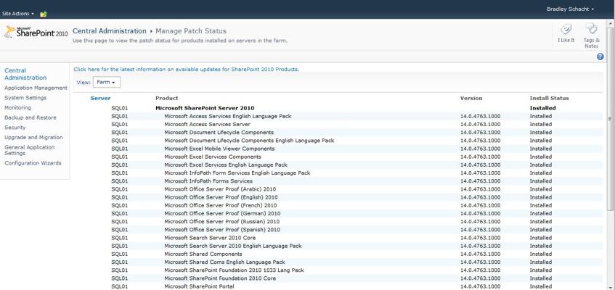Select Upgrade and Migration in sidebar
The image size is (615, 290).
point(33,137)
